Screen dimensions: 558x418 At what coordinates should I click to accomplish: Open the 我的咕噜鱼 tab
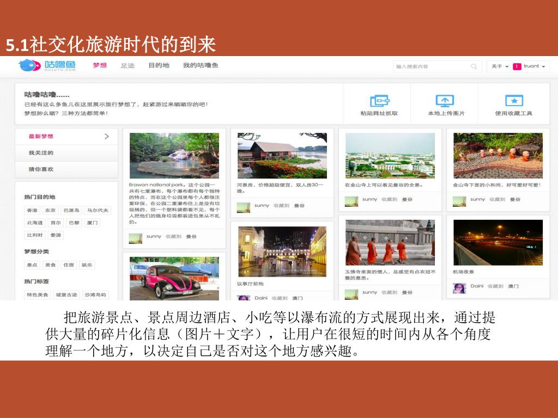pyautogui.click(x=201, y=65)
